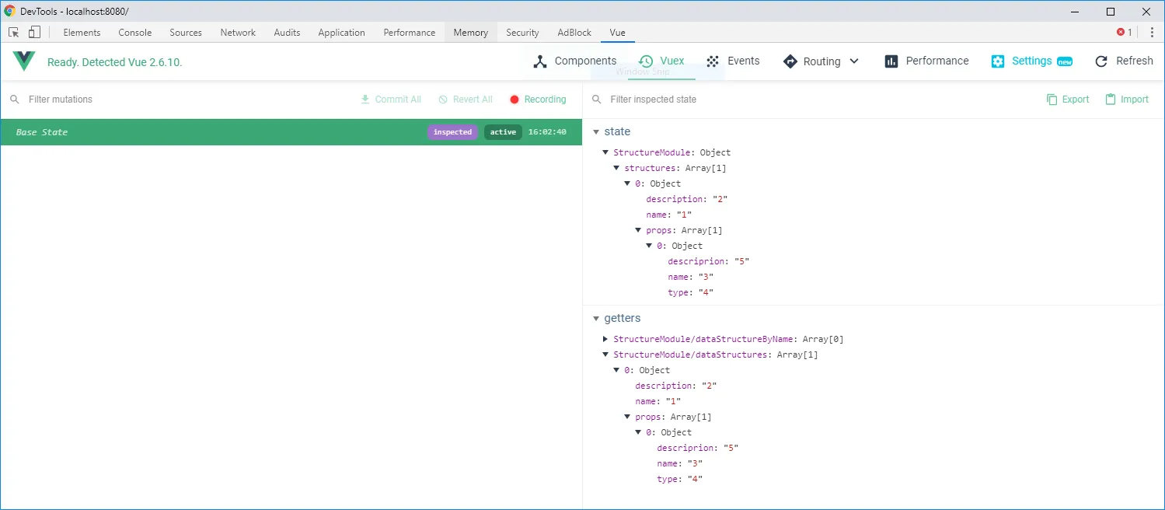
Task: Collapse StructureModule: Object node
Action: coord(606,152)
